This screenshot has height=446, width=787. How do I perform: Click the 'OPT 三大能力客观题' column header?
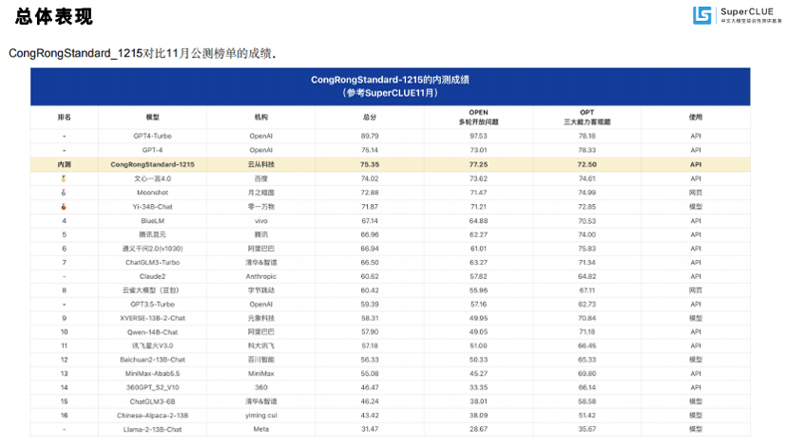[586, 118]
